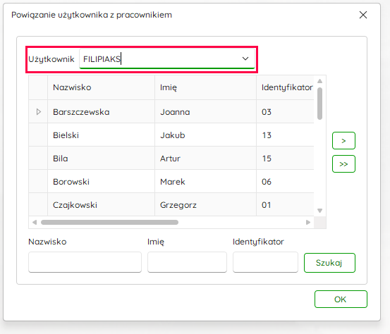Select the Czajkowski surname cell
The image size is (390, 334).
tap(101, 205)
